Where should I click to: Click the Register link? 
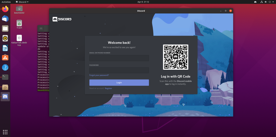click(x=108, y=88)
